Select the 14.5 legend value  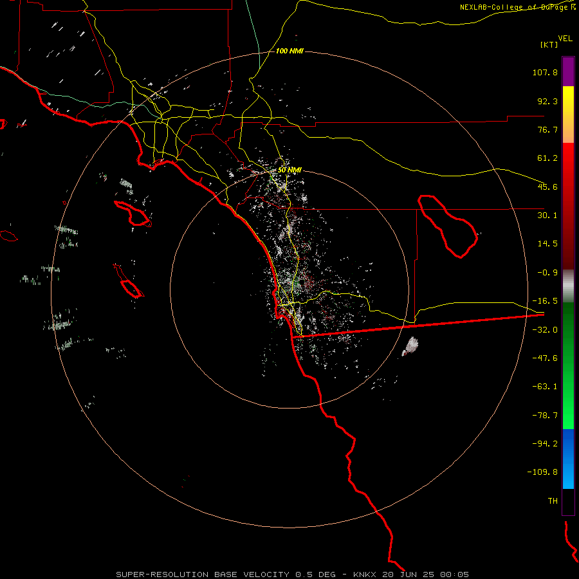[x=547, y=244]
